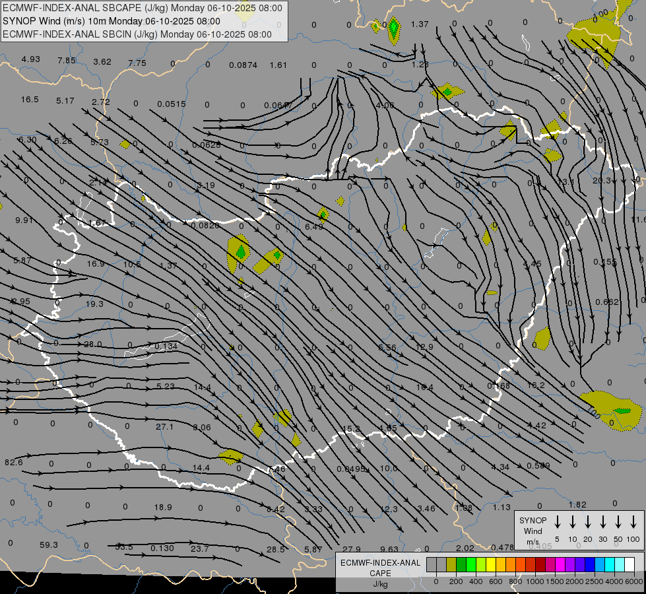Viewport: 646px width, 594px height.
Task: Click the 15.2 value on the map
Action: (352, 429)
